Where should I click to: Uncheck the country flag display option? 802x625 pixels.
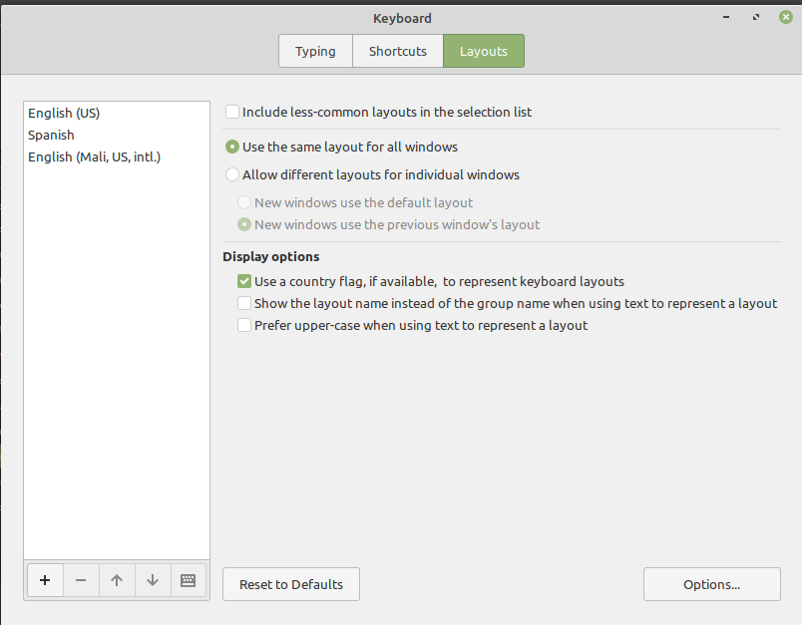pyautogui.click(x=244, y=282)
